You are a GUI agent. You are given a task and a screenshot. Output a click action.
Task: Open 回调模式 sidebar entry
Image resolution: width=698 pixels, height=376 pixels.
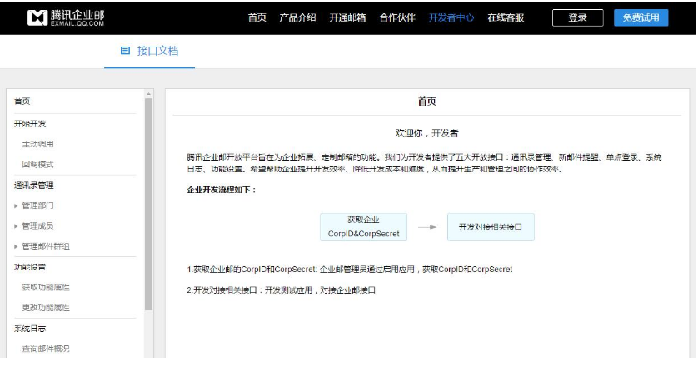point(38,165)
